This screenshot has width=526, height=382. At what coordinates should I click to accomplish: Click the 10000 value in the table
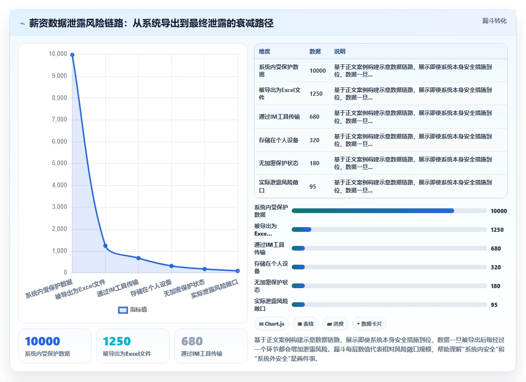(317, 71)
